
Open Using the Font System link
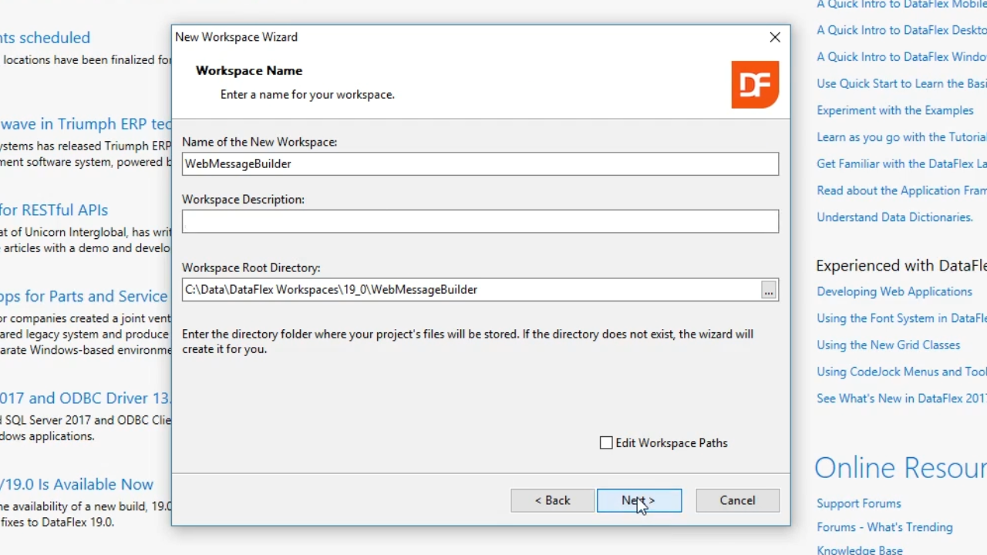point(901,318)
